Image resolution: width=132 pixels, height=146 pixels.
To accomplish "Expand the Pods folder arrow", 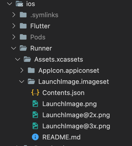I will [x=14, y=37].
